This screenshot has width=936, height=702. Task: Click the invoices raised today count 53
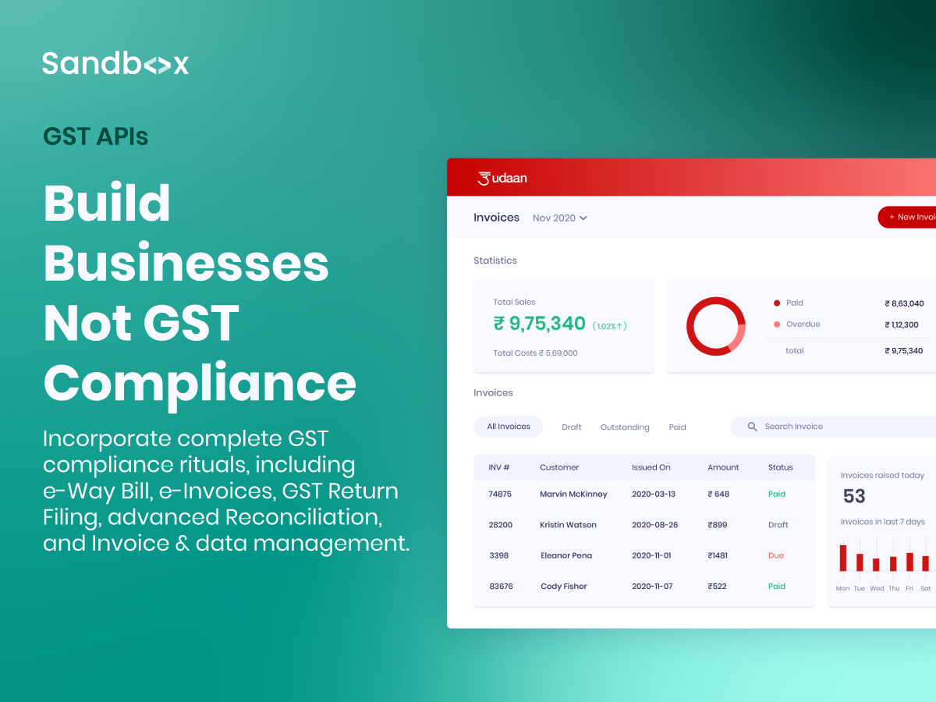click(x=854, y=496)
